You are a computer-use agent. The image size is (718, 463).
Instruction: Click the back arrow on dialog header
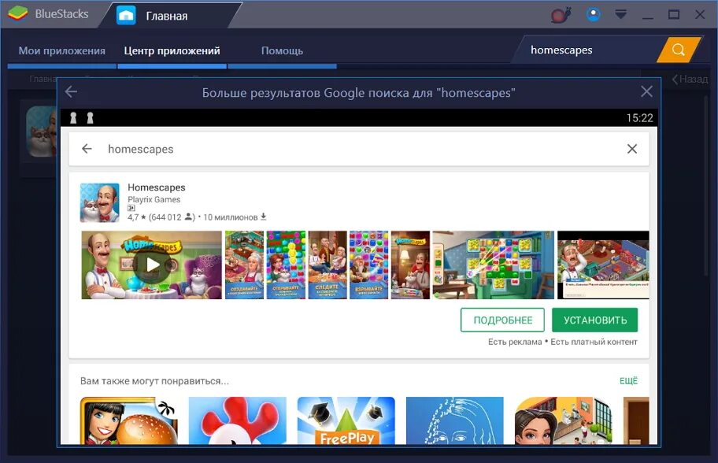click(x=70, y=91)
